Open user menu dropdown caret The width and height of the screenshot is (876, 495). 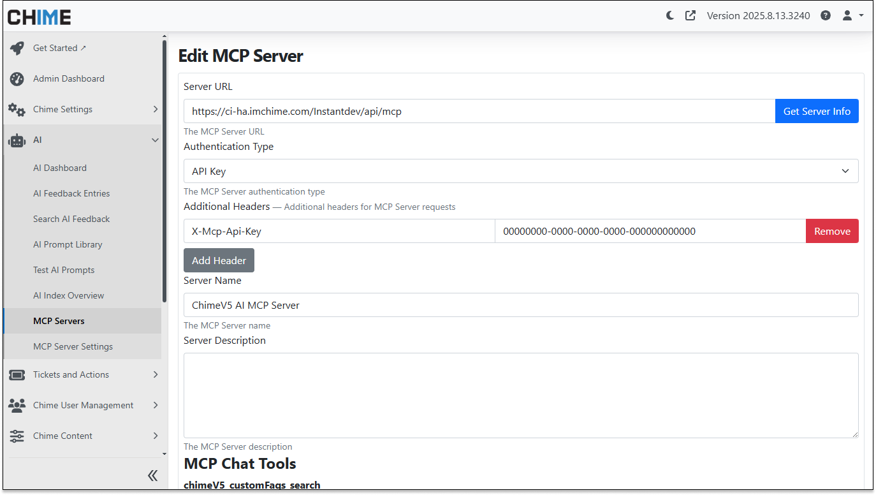861,15
